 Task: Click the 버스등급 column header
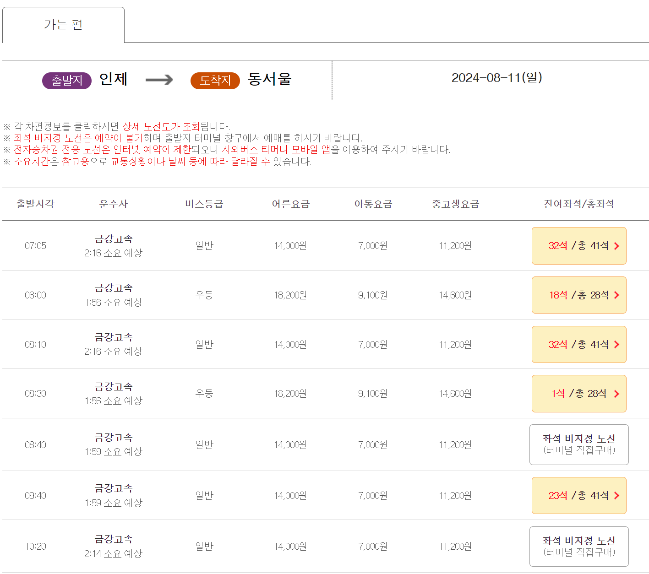[x=204, y=204]
